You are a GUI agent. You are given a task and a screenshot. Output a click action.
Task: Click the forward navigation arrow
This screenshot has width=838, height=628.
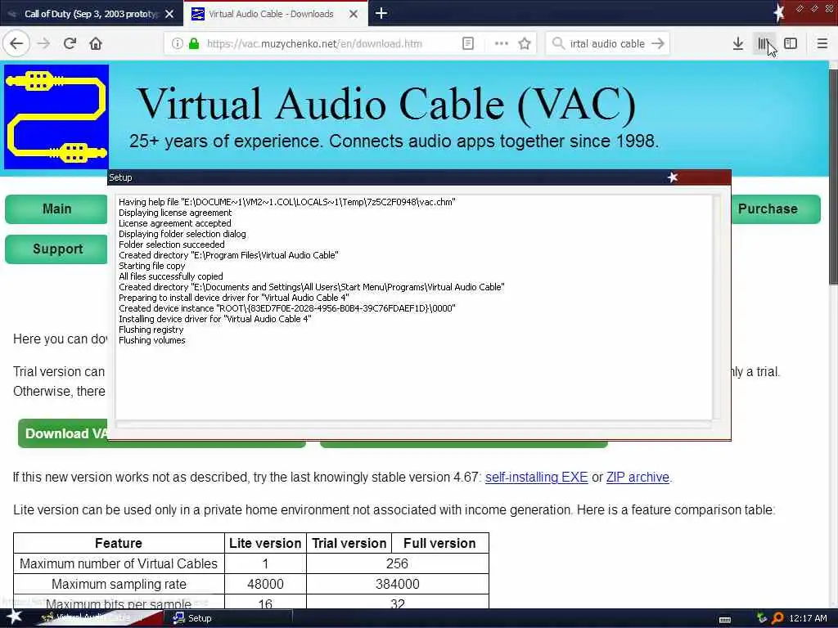click(x=44, y=43)
